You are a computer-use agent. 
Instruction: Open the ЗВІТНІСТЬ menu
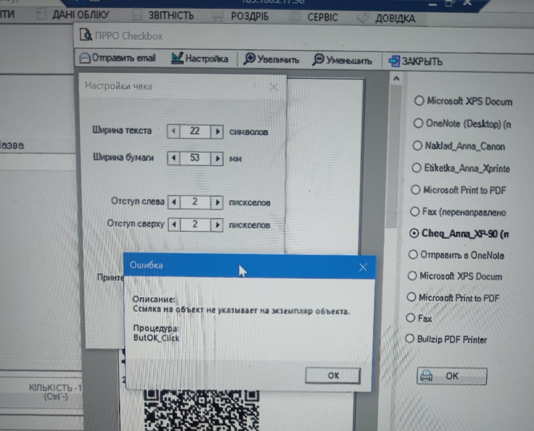pyautogui.click(x=171, y=16)
